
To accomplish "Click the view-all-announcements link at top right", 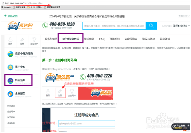I will [x=184, y=16].
